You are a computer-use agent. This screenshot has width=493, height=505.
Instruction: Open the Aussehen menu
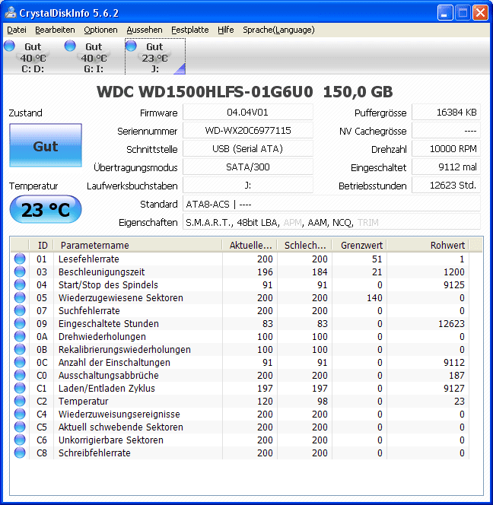pos(145,30)
